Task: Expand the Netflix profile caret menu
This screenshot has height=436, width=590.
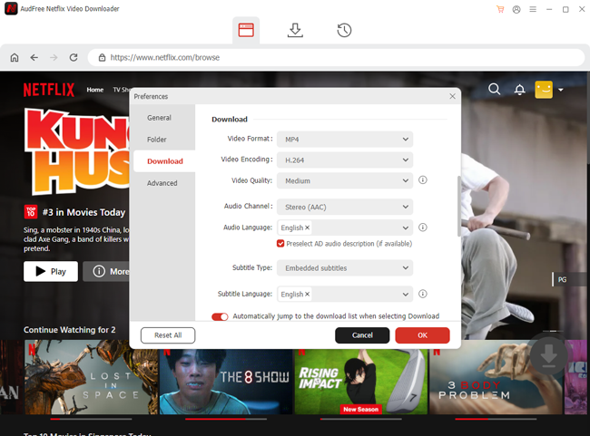Action: point(561,90)
